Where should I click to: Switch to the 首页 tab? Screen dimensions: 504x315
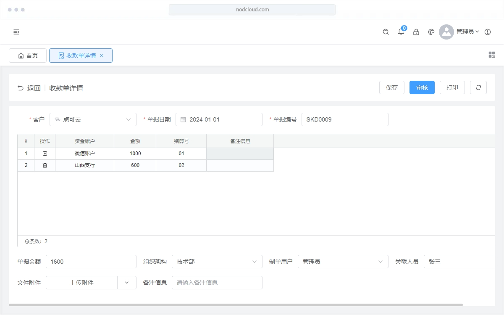click(28, 56)
